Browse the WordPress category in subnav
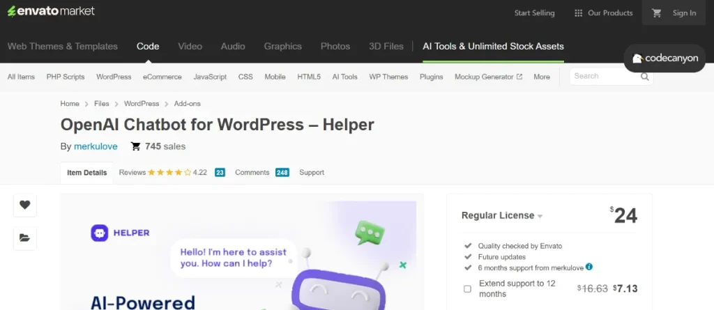 (x=114, y=77)
